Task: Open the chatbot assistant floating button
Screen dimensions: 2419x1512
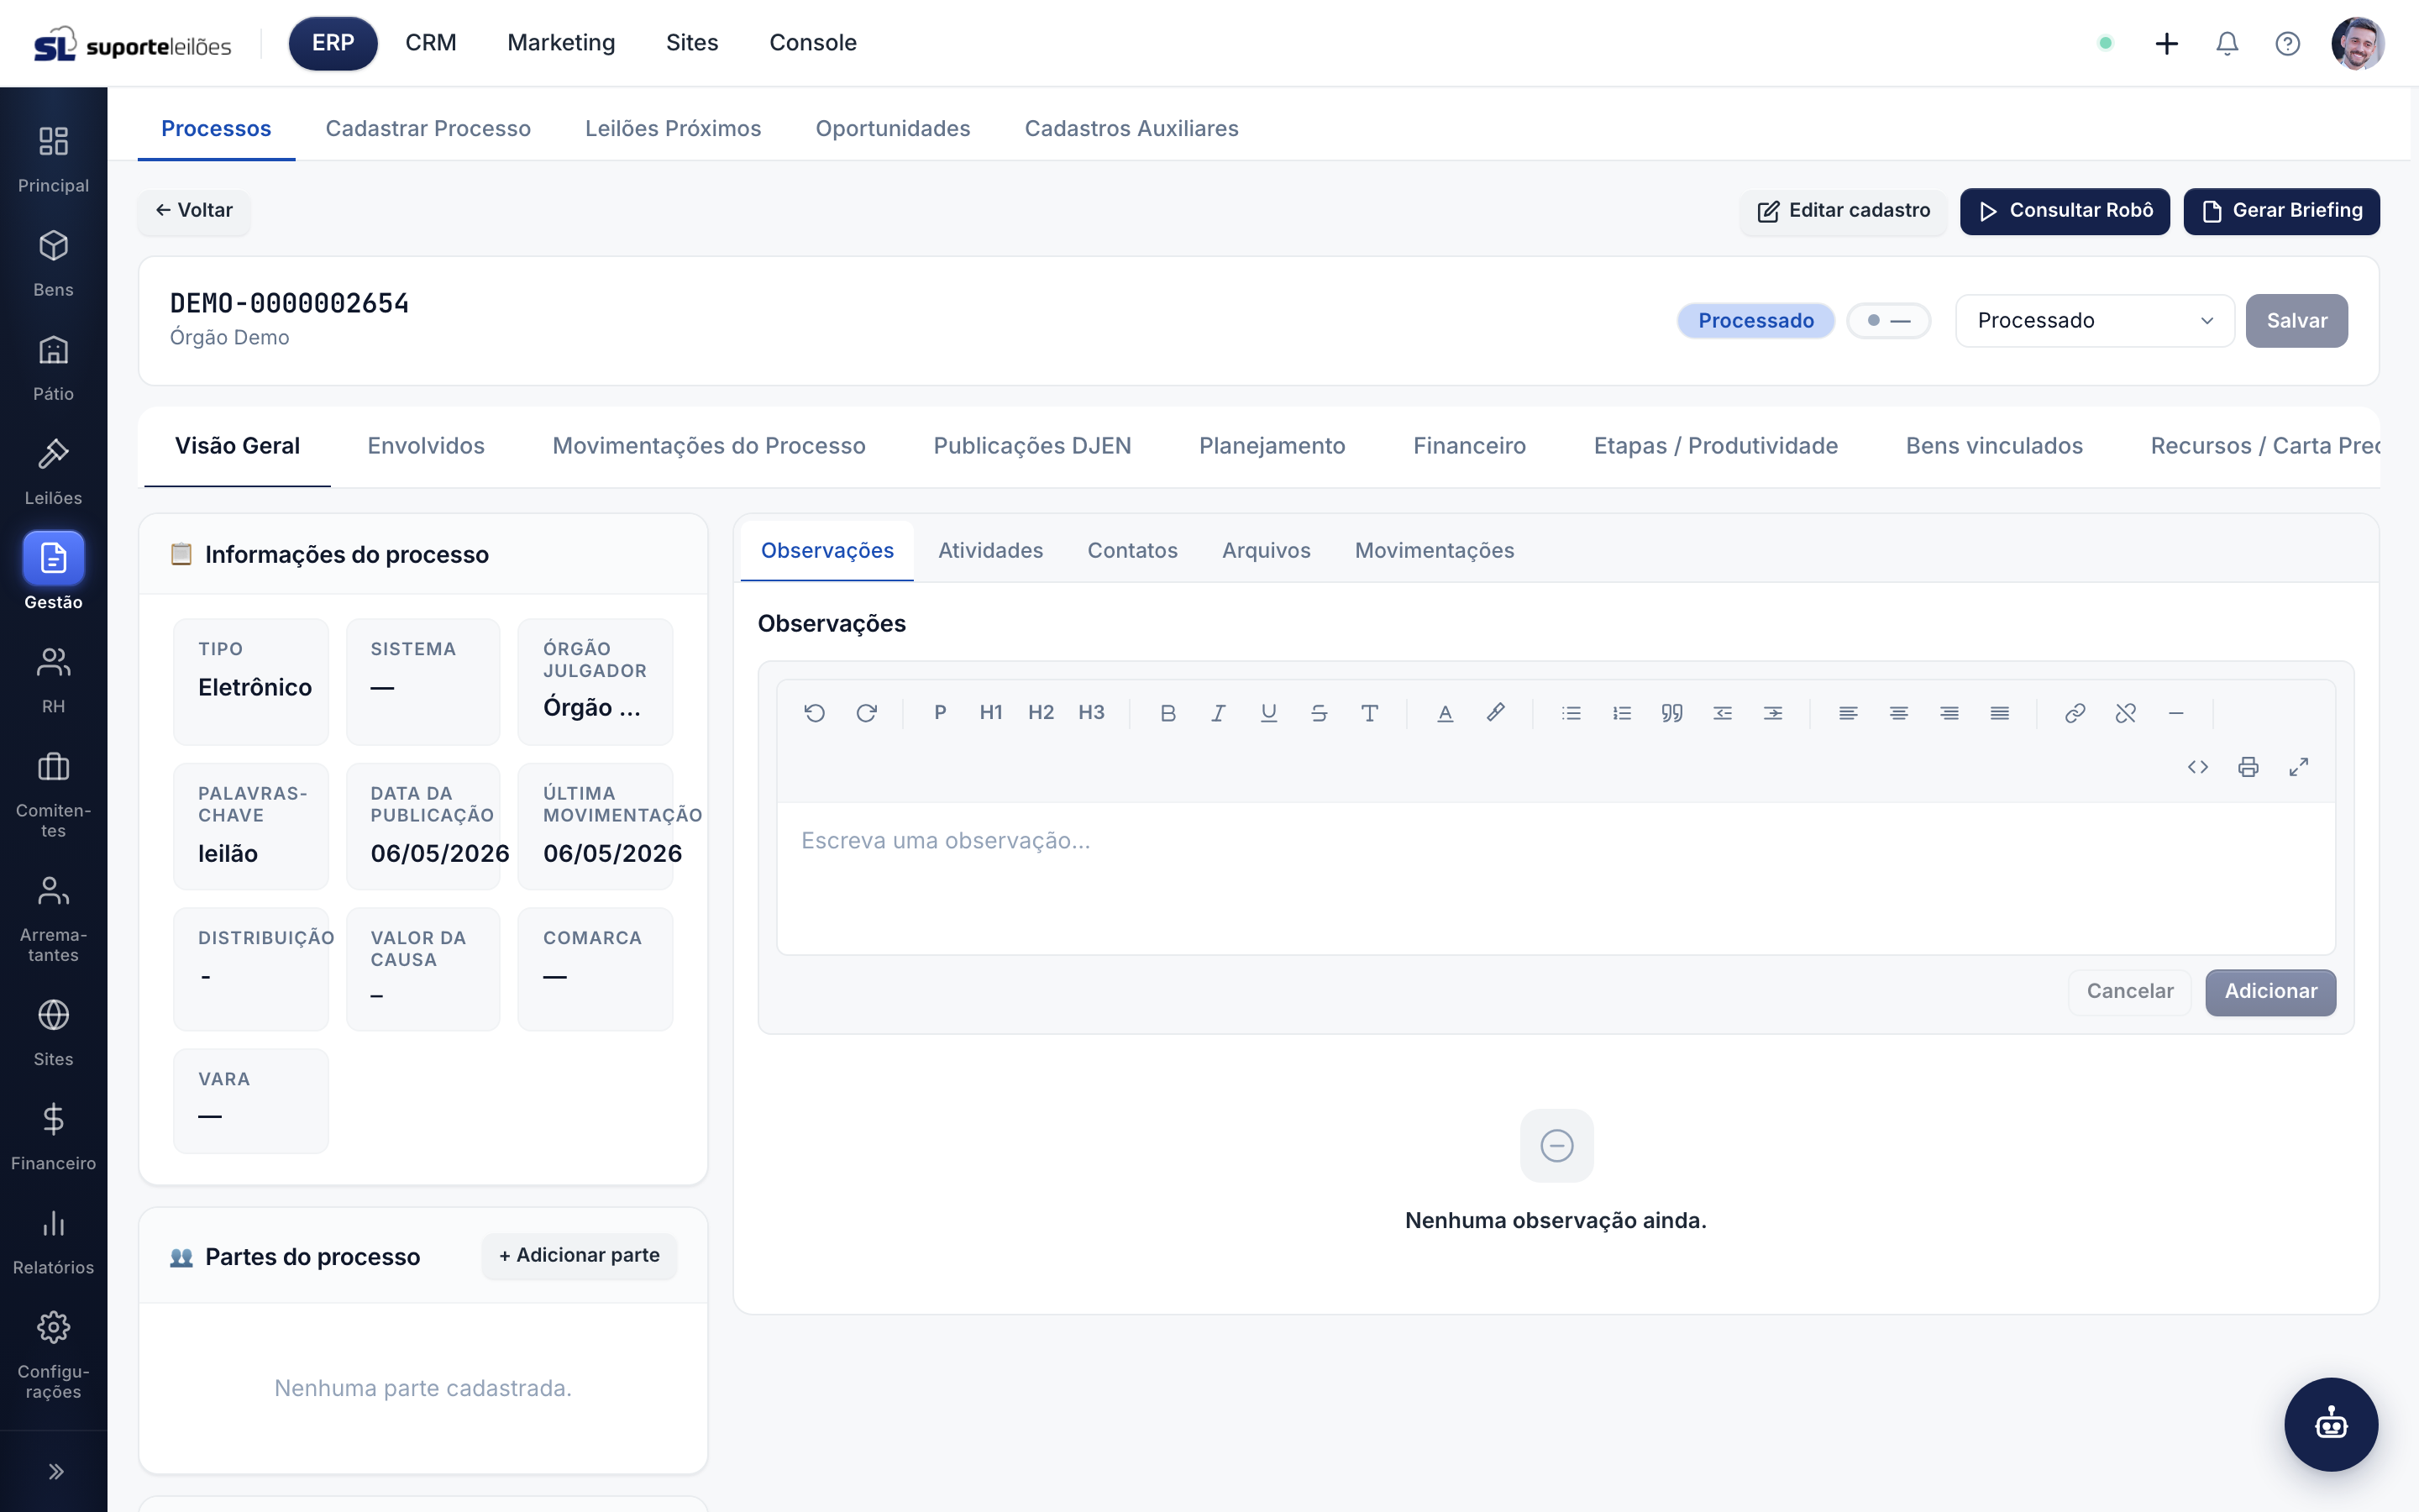Action: [x=2331, y=1424]
